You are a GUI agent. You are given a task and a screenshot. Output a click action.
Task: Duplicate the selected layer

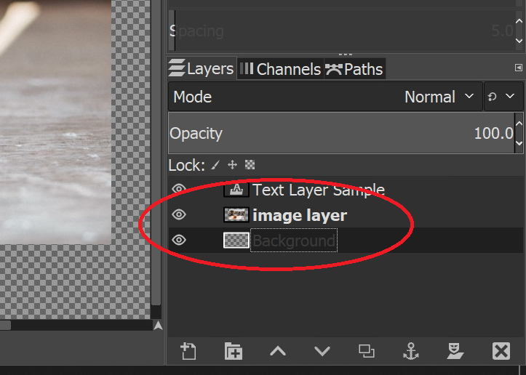(x=367, y=352)
